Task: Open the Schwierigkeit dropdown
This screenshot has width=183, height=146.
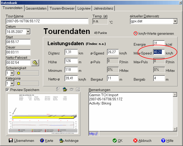Action: pos(12,73)
